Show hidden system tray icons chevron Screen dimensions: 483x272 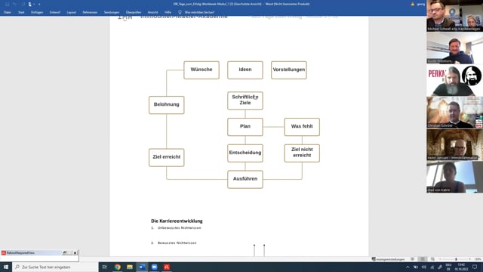408,267
